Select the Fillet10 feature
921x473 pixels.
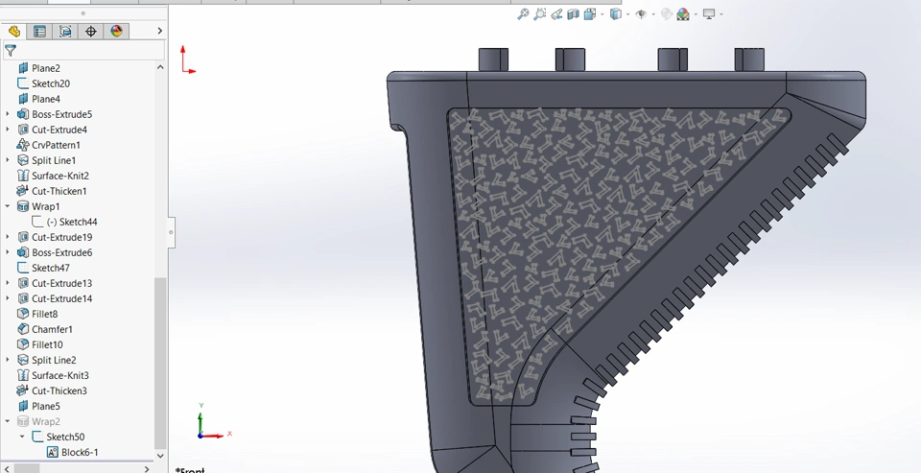(47, 344)
